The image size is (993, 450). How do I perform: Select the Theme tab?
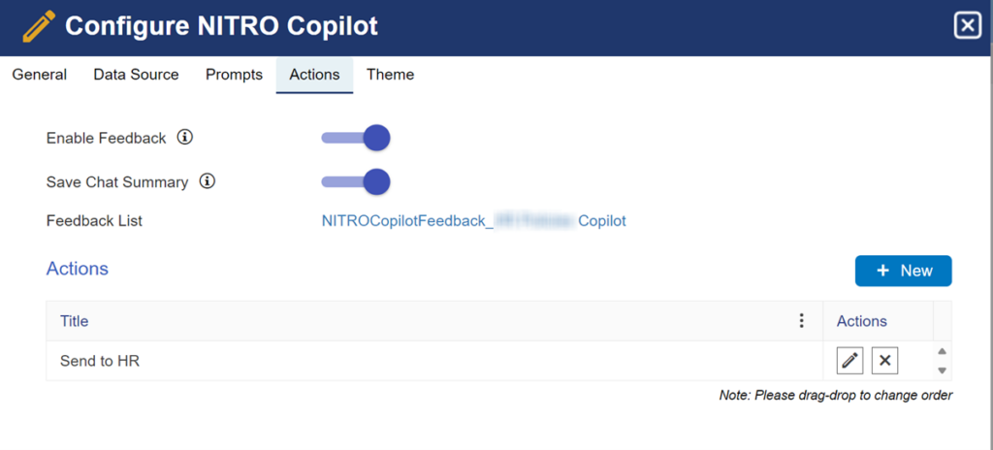point(390,75)
